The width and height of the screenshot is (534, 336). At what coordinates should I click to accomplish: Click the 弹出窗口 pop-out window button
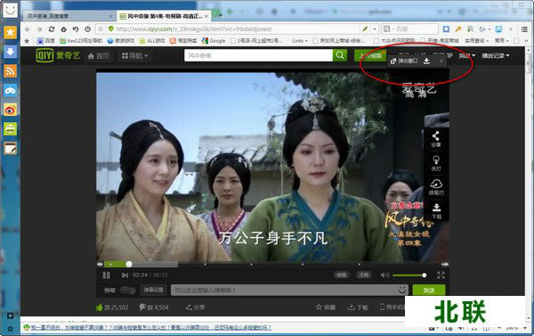(x=404, y=61)
